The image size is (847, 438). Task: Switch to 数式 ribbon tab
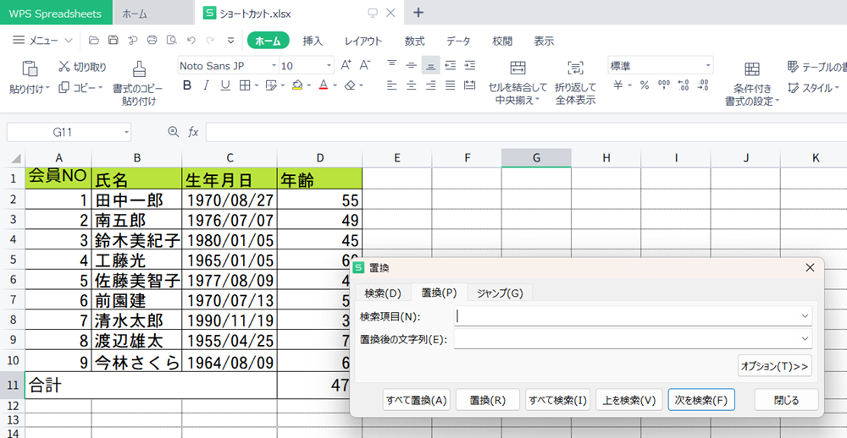(x=414, y=41)
